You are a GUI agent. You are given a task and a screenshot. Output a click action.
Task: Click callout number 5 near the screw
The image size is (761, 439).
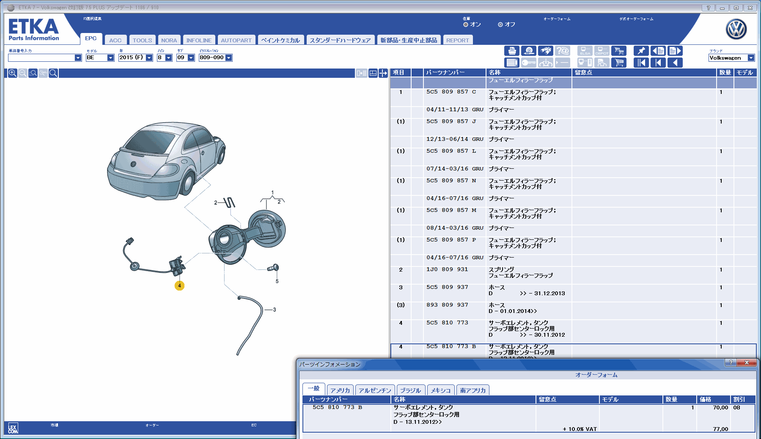point(277,281)
